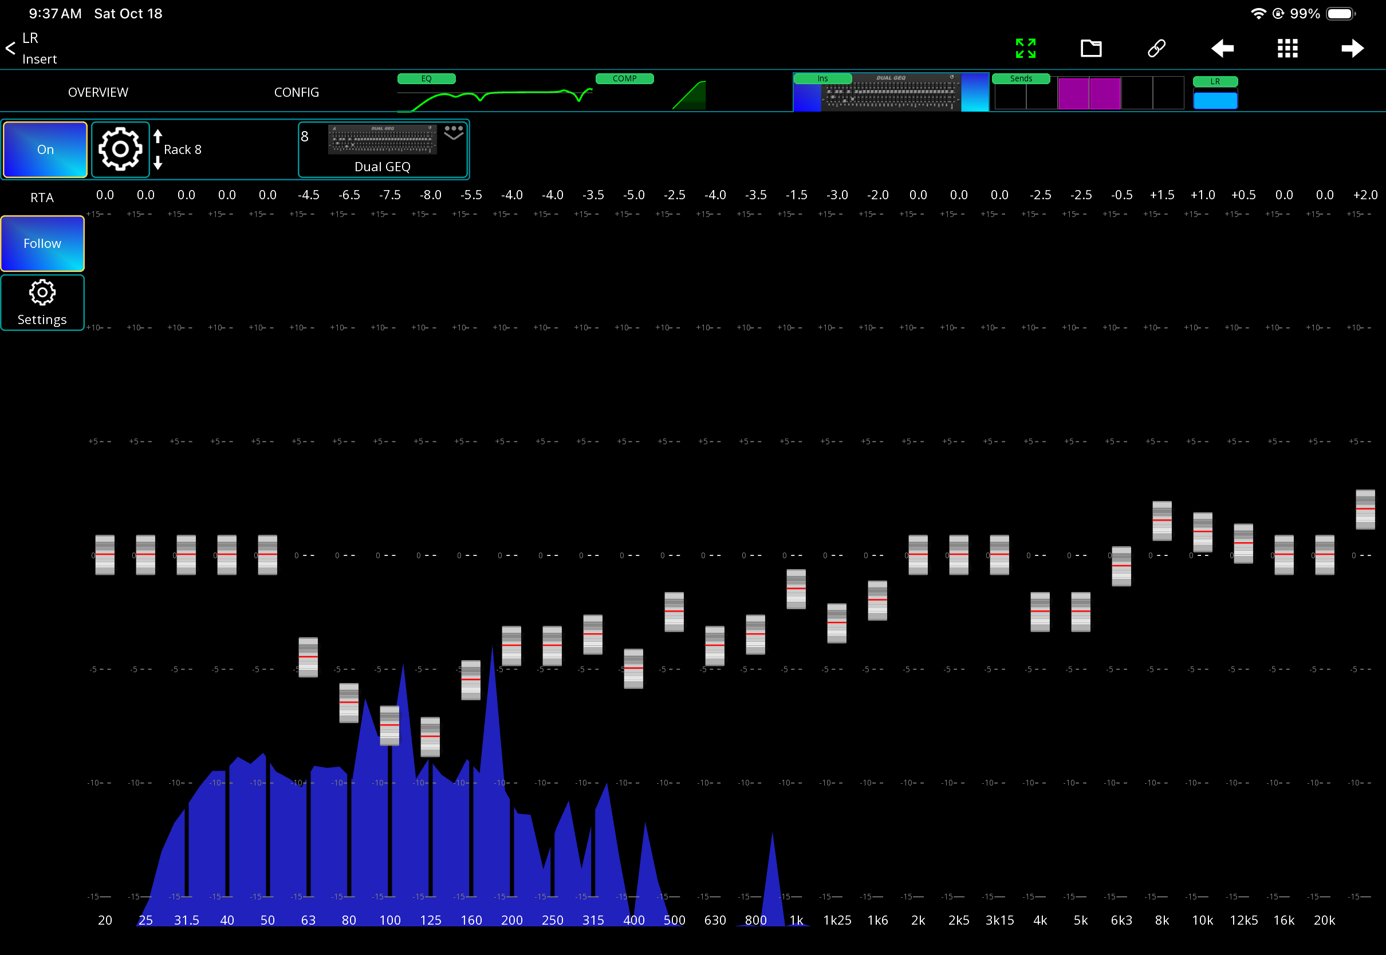Tap the Rack 8 up arrow
This screenshot has height=955, width=1386.
click(x=157, y=136)
